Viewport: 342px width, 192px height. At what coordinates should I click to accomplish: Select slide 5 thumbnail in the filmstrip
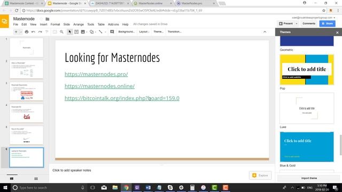[27, 135]
